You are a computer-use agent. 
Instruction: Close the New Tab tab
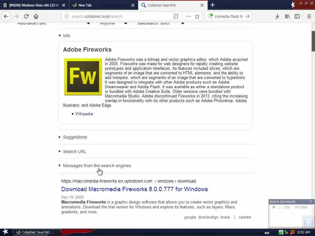(133, 5)
